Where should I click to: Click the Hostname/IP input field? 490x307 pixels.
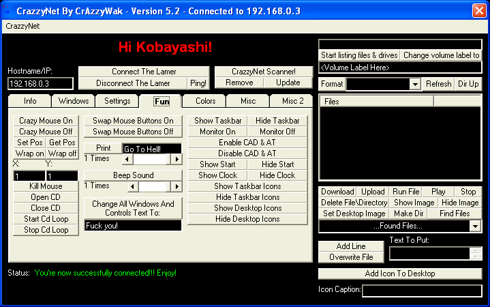[x=40, y=83]
